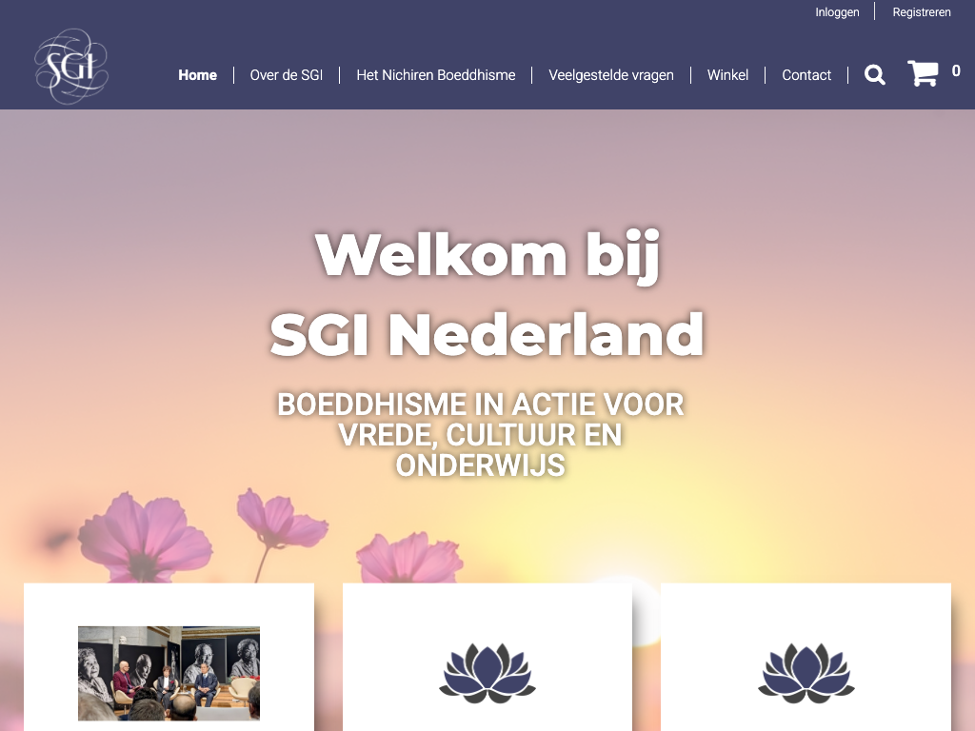The image size is (975, 731).
Task: Open the panel discussion photo thumbnail
Action: pos(169,673)
